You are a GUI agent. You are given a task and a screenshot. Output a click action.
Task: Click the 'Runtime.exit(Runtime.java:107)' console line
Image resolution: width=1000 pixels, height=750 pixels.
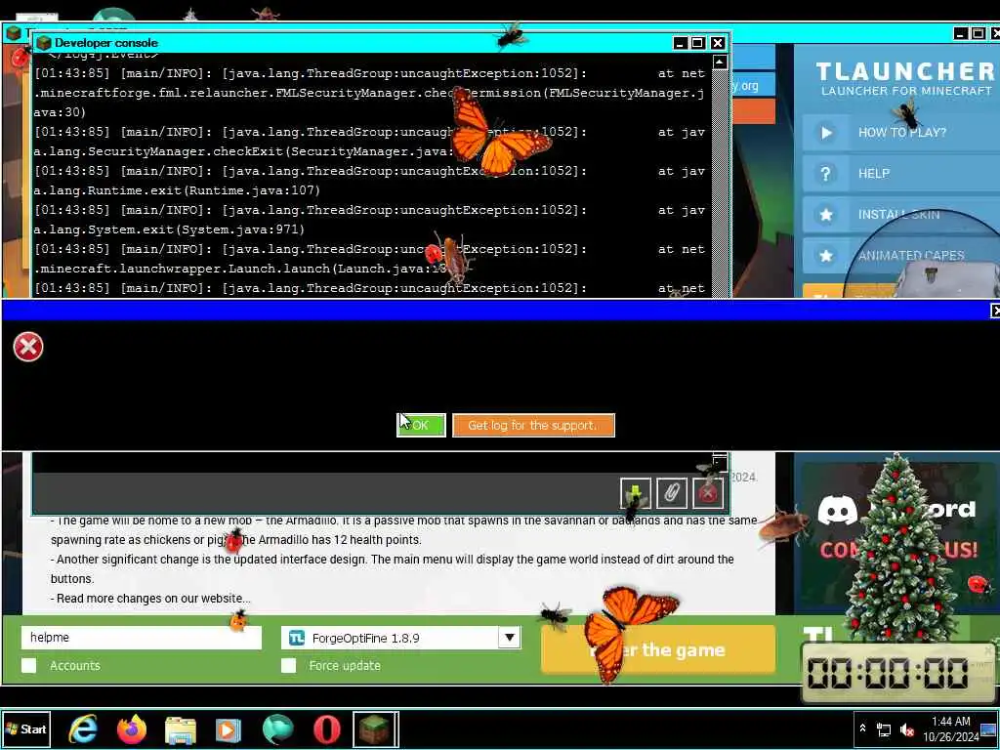[x=177, y=190]
